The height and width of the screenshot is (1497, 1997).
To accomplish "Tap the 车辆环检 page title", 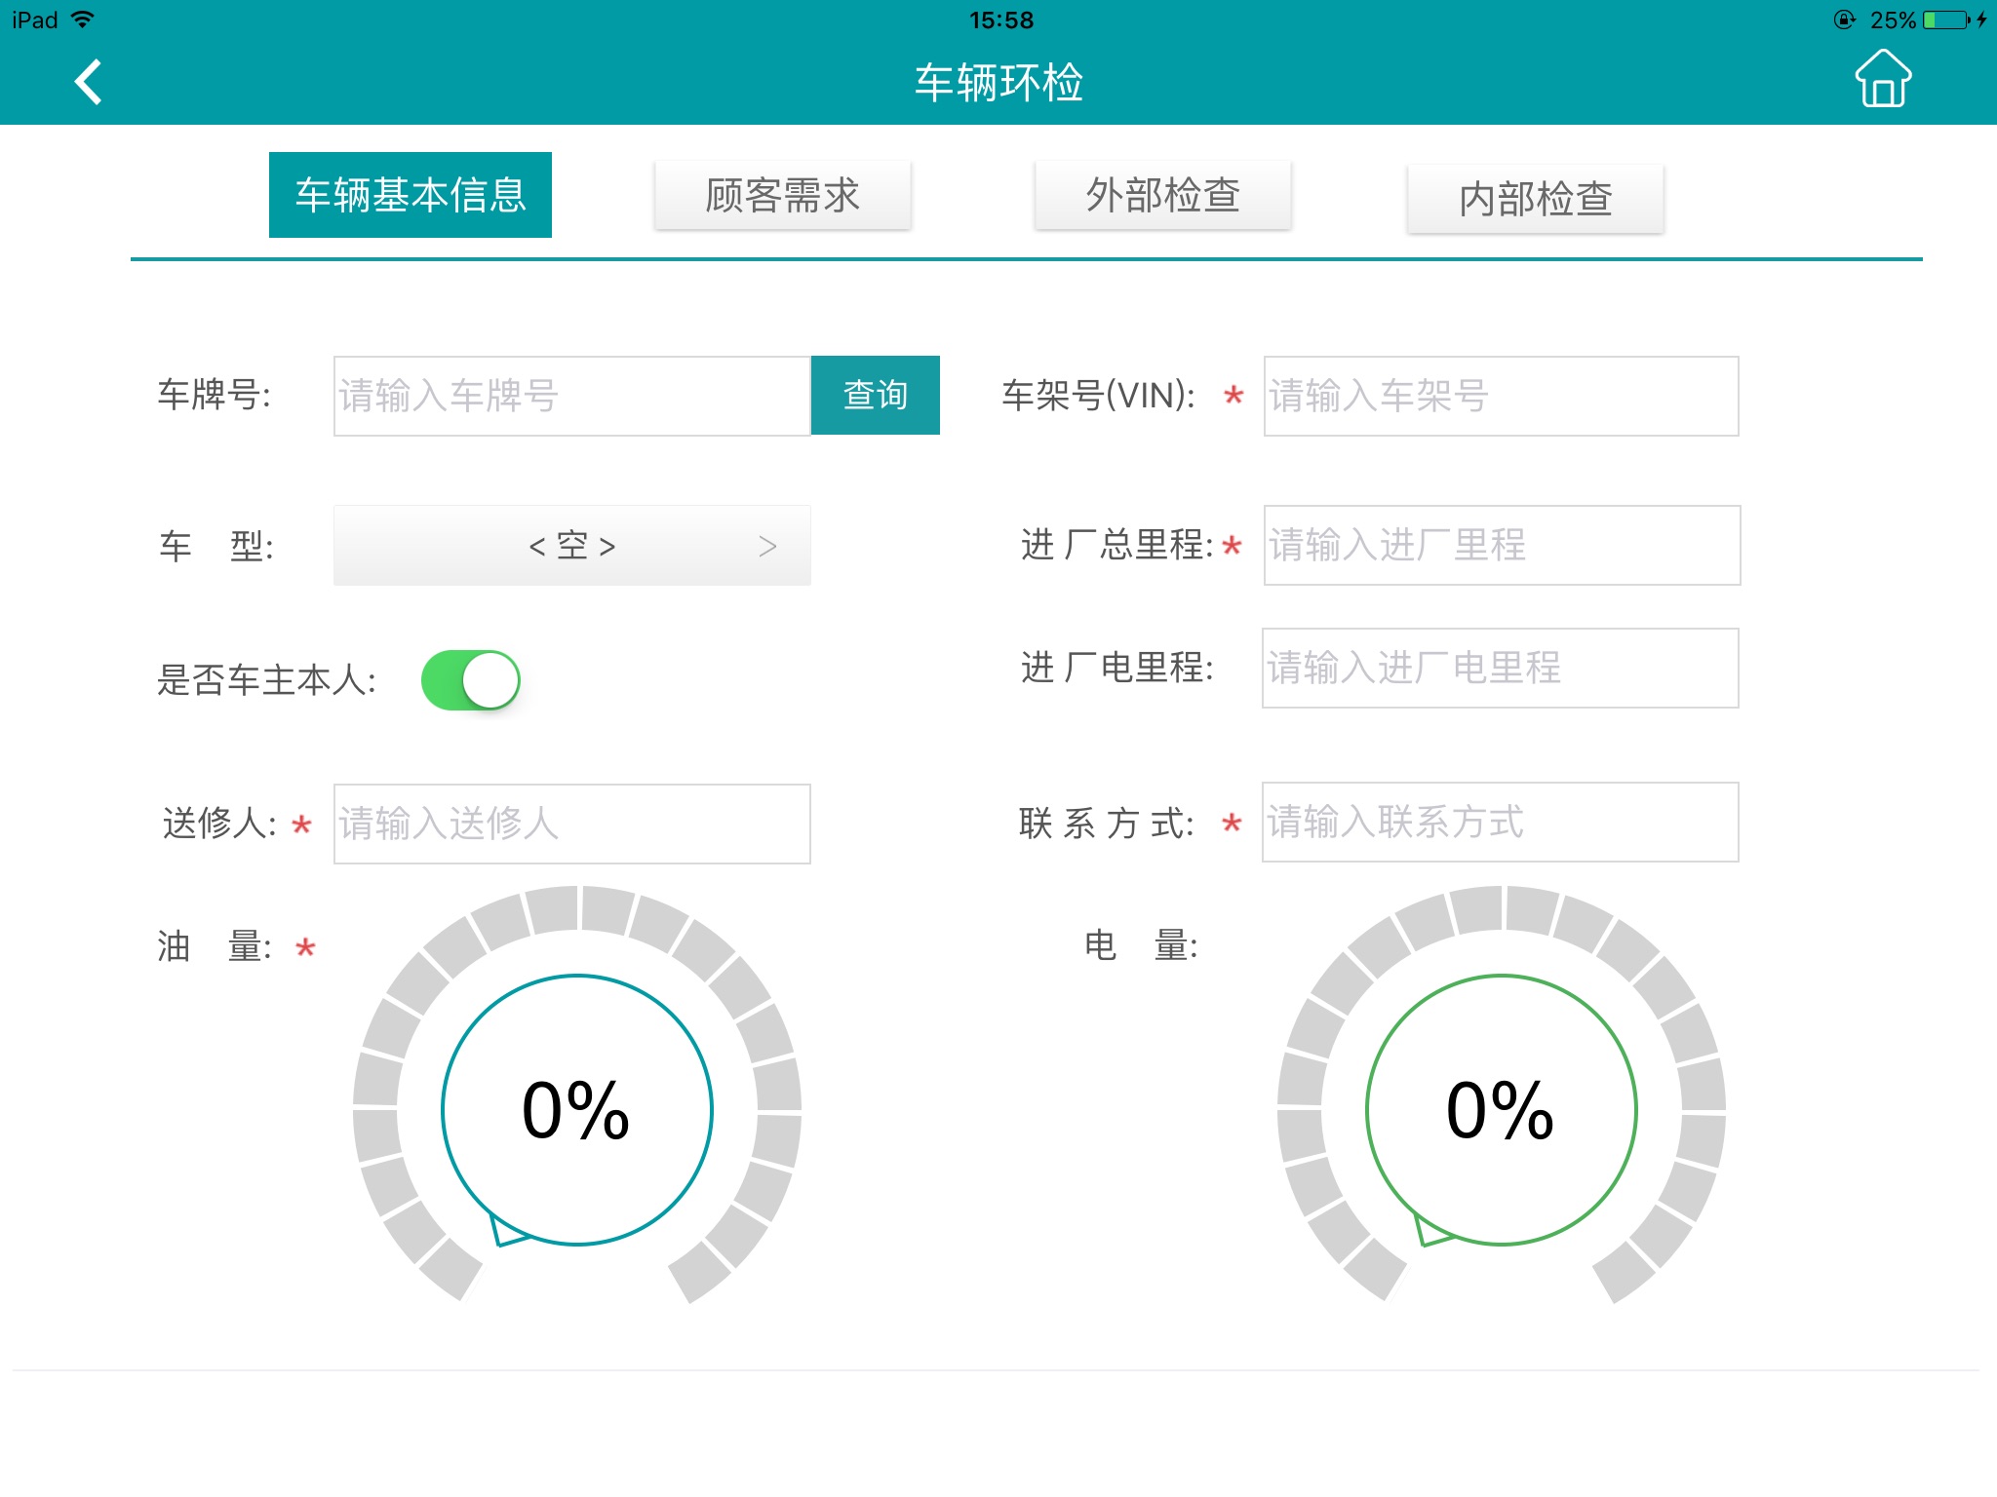I will tap(998, 82).
